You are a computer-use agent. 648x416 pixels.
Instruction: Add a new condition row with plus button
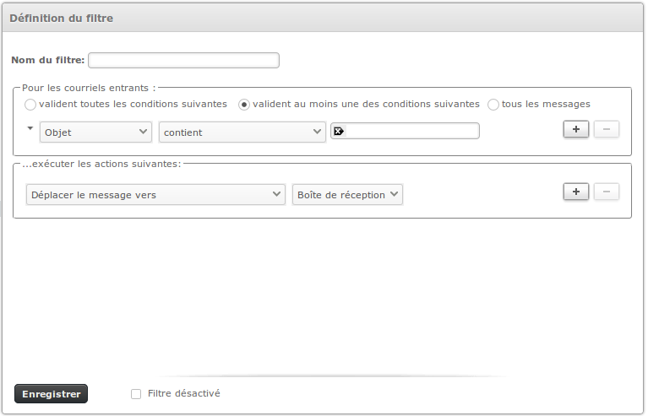[x=575, y=129]
